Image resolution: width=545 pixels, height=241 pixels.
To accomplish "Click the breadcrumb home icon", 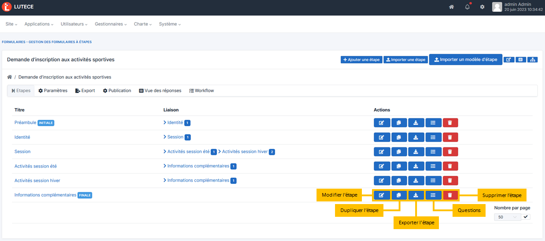I will [x=10, y=77].
